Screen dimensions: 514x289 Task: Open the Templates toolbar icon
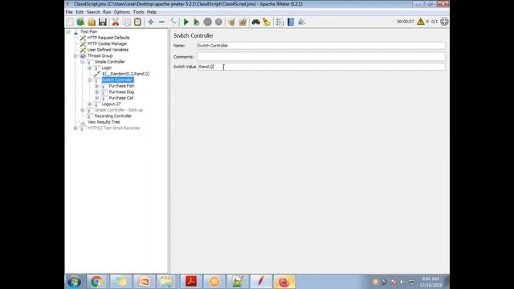pos(80,22)
